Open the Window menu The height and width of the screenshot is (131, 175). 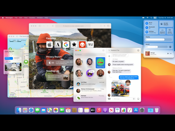[x=40, y=18]
